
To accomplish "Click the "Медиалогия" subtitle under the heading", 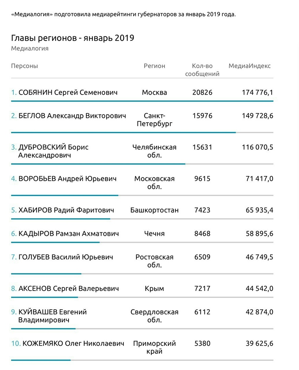I will 30,48.
